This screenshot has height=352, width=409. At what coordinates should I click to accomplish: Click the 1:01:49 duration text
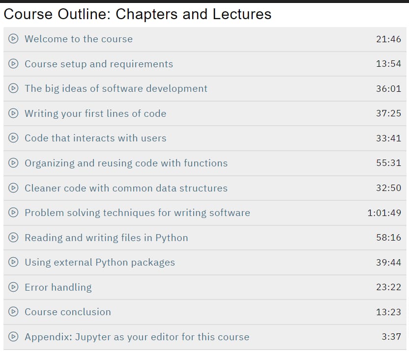pyautogui.click(x=384, y=213)
